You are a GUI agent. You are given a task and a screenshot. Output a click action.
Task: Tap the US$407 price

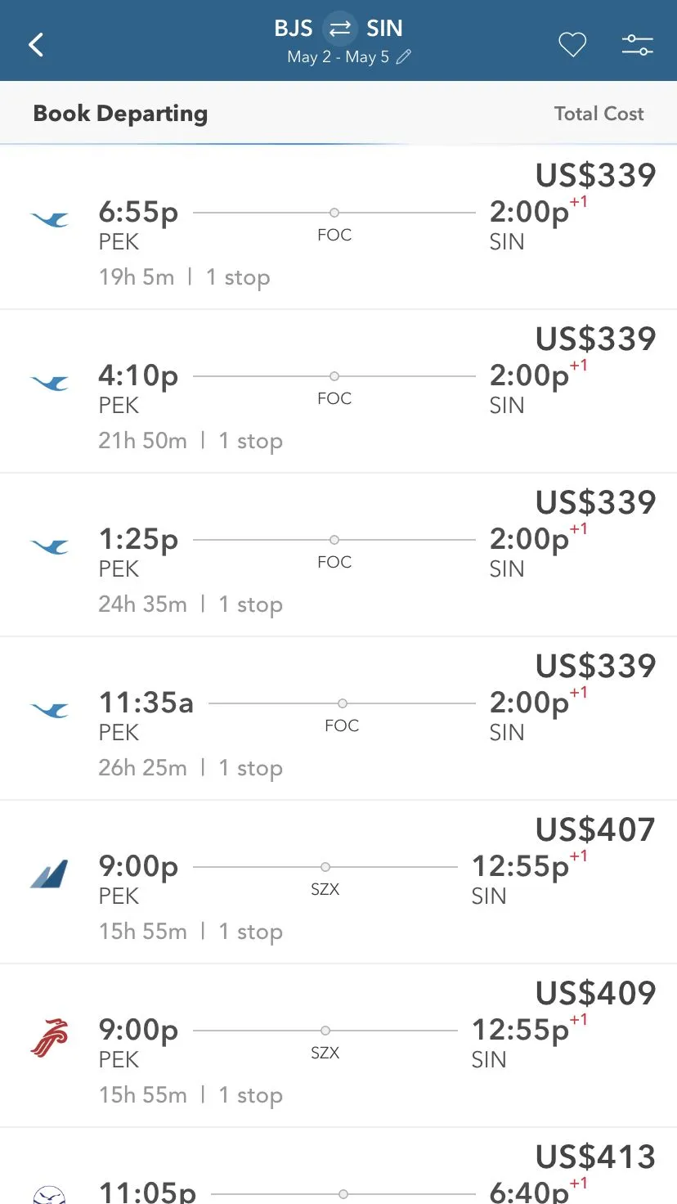(x=595, y=829)
